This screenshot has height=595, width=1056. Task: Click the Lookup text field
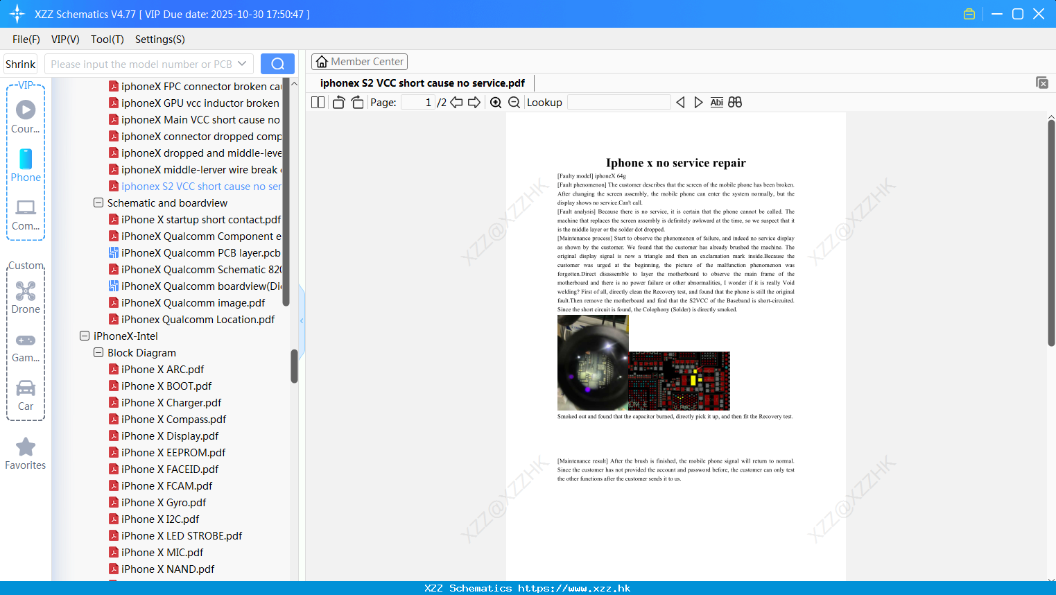pyautogui.click(x=619, y=102)
